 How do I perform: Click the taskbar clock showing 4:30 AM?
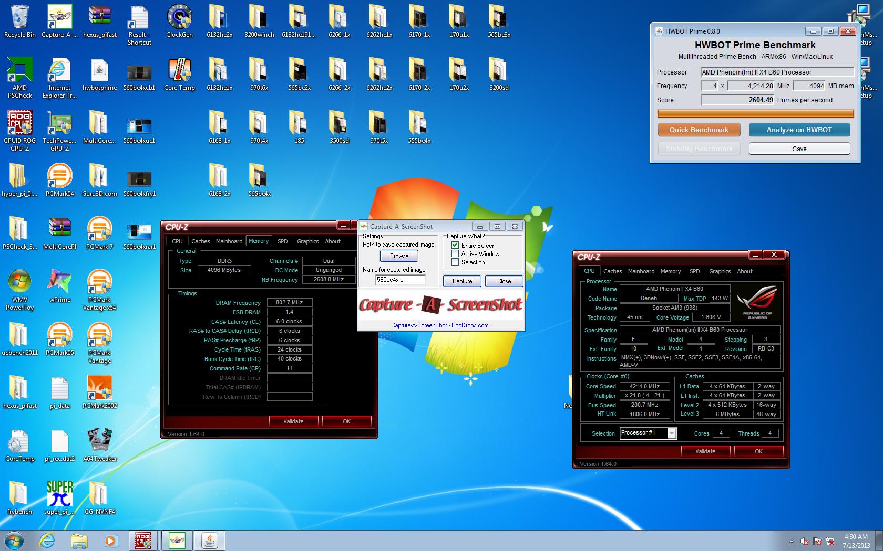(x=856, y=541)
